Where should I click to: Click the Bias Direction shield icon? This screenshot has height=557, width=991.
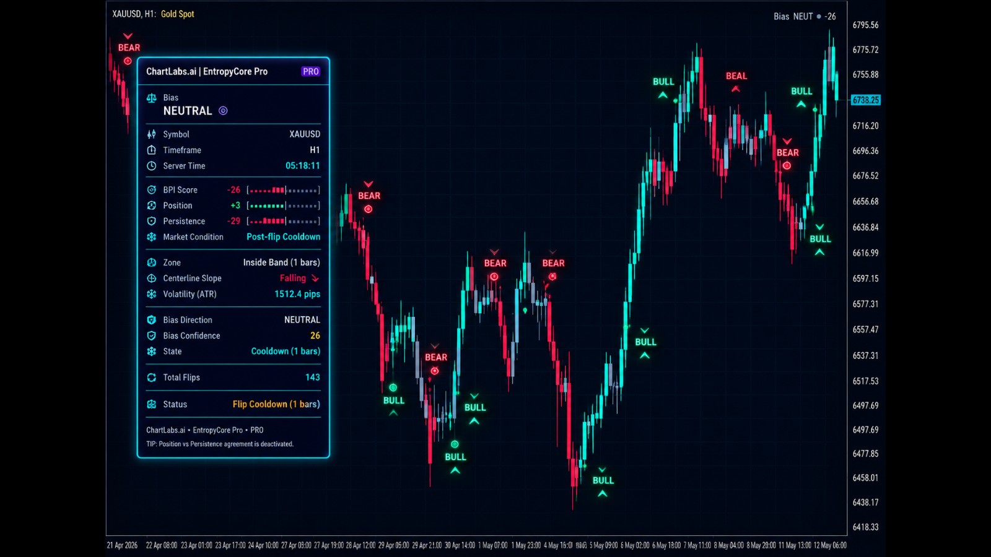[152, 320]
